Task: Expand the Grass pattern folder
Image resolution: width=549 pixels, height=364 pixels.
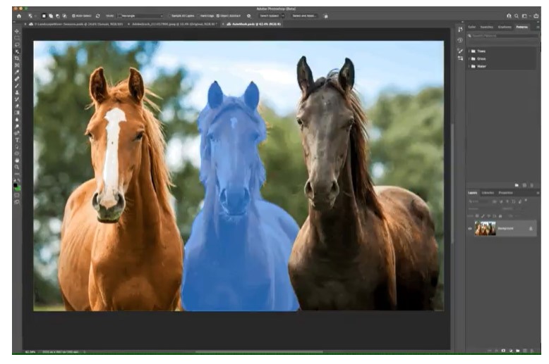Action: pos(469,58)
